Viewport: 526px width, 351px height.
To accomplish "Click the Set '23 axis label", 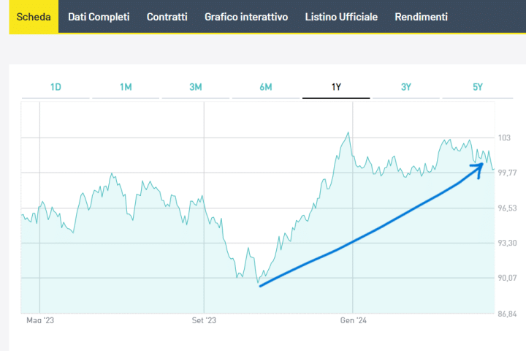I will [205, 320].
